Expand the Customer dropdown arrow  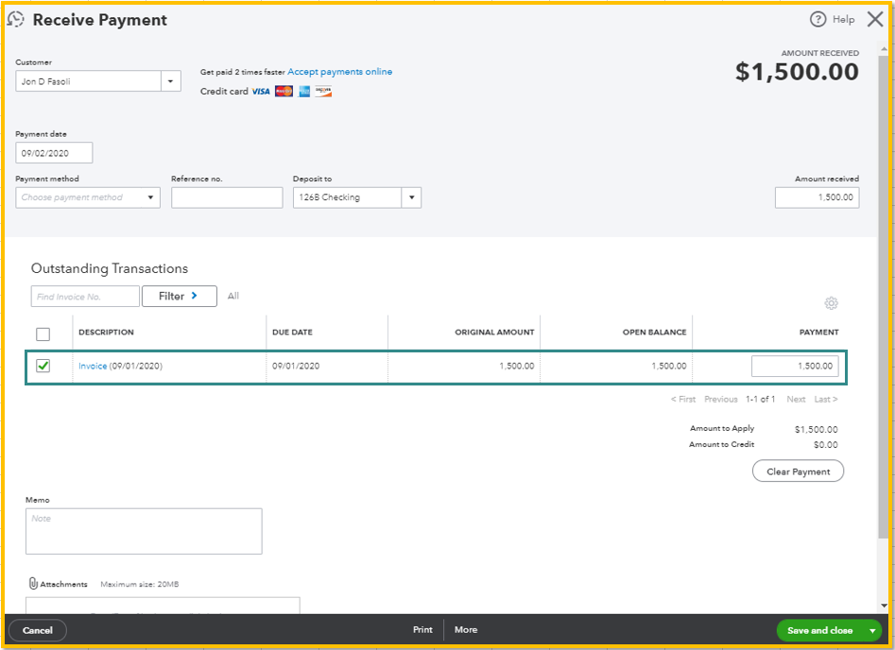coord(171,81)
